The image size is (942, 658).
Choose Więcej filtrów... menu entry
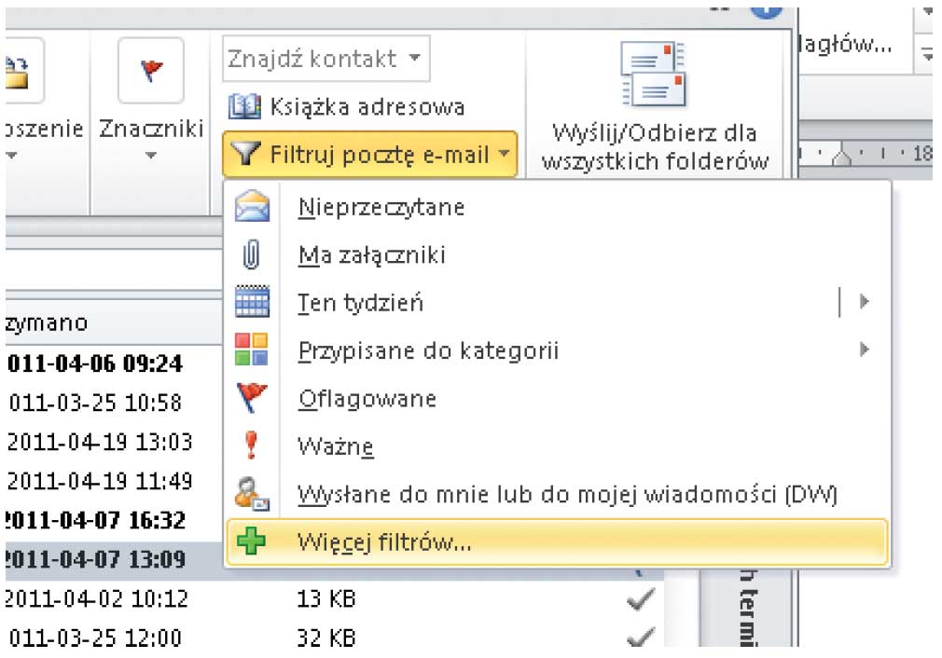[384, 542]
